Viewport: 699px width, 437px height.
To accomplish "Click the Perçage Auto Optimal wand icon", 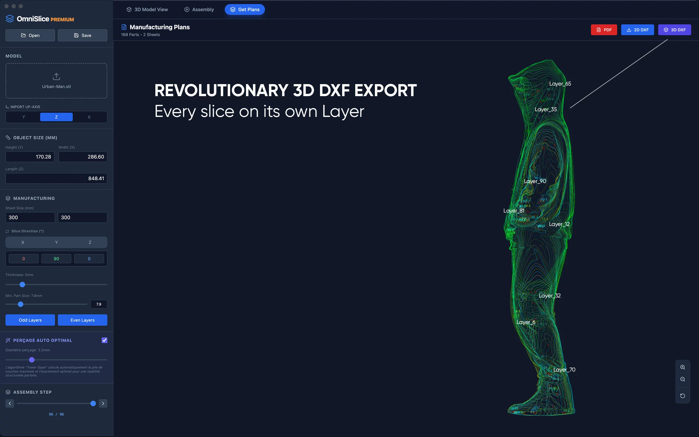I will click(8, 340).
